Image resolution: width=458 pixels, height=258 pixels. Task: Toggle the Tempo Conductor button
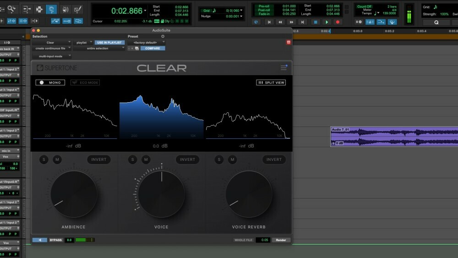coord(393,22)
